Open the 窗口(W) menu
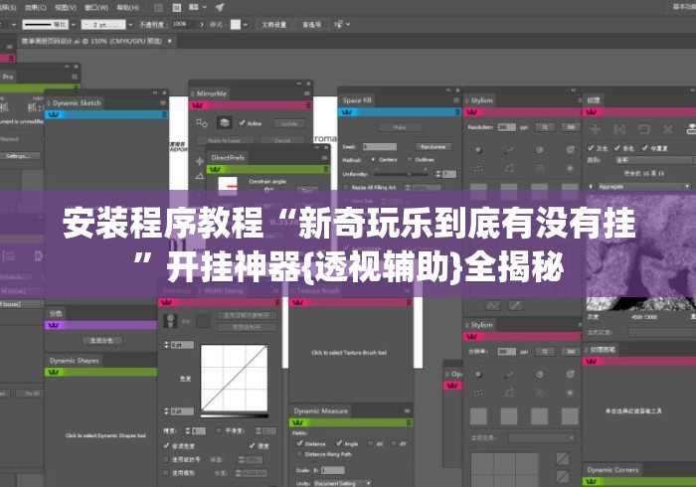Screen dimensions: 696x487 [96, 7]
